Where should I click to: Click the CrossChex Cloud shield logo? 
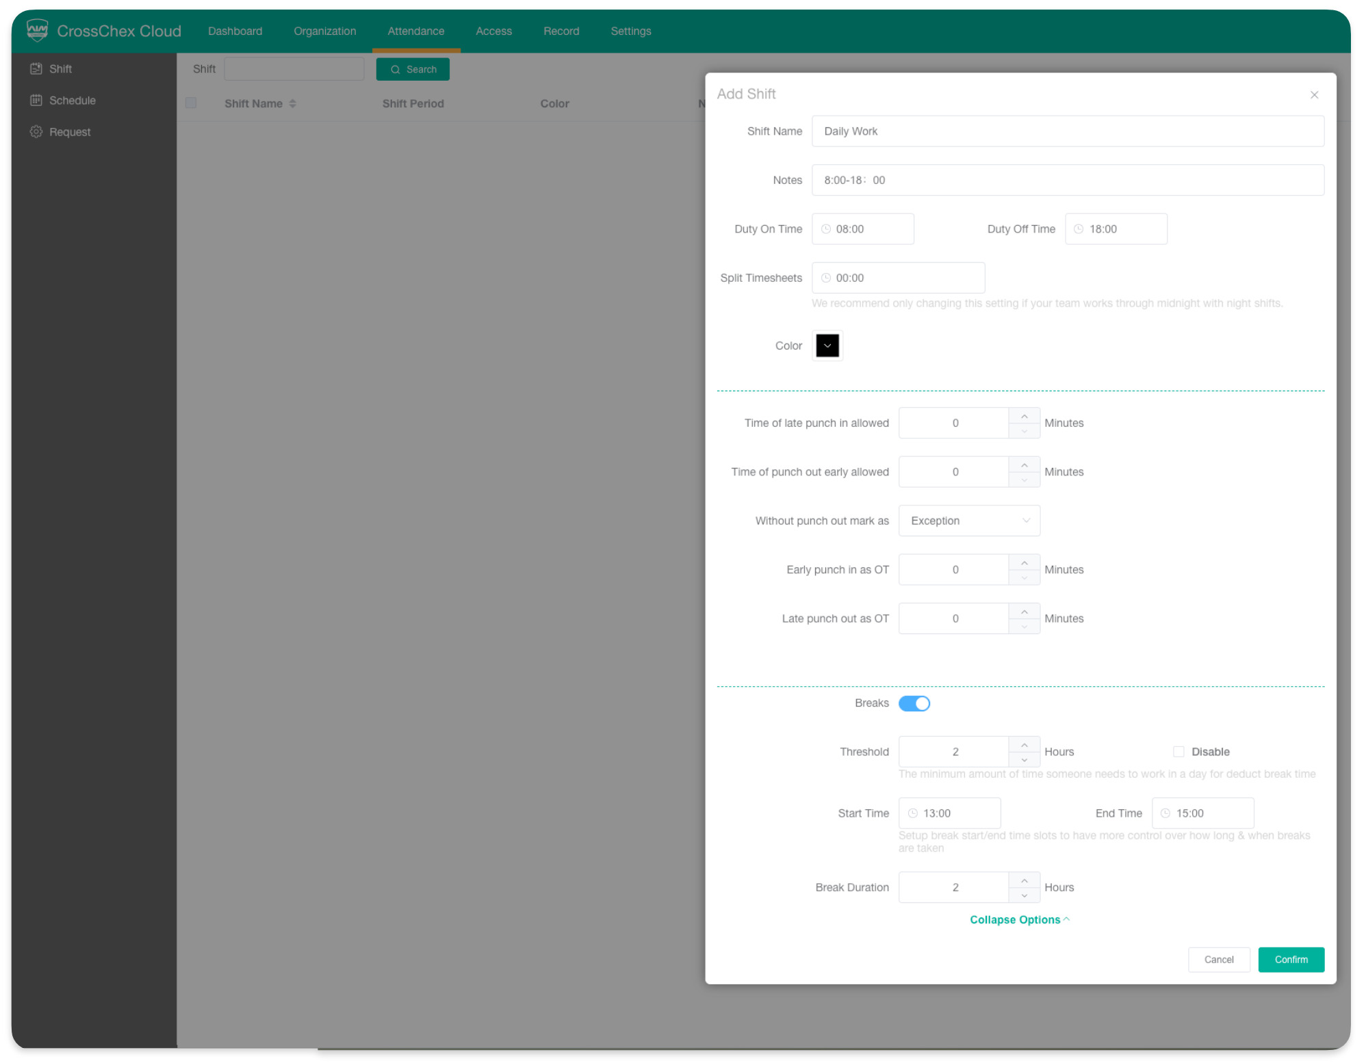(x=37, y=30)
